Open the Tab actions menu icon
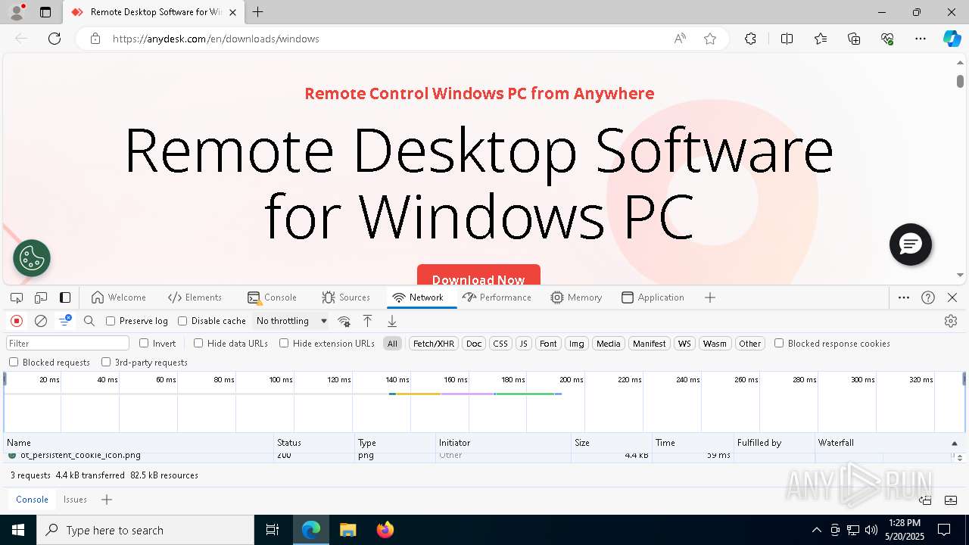Image resolution: width=969 pixels, height=545 pixels. [45, 12]
